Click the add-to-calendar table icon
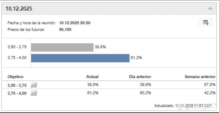 (x=206, y=22)
